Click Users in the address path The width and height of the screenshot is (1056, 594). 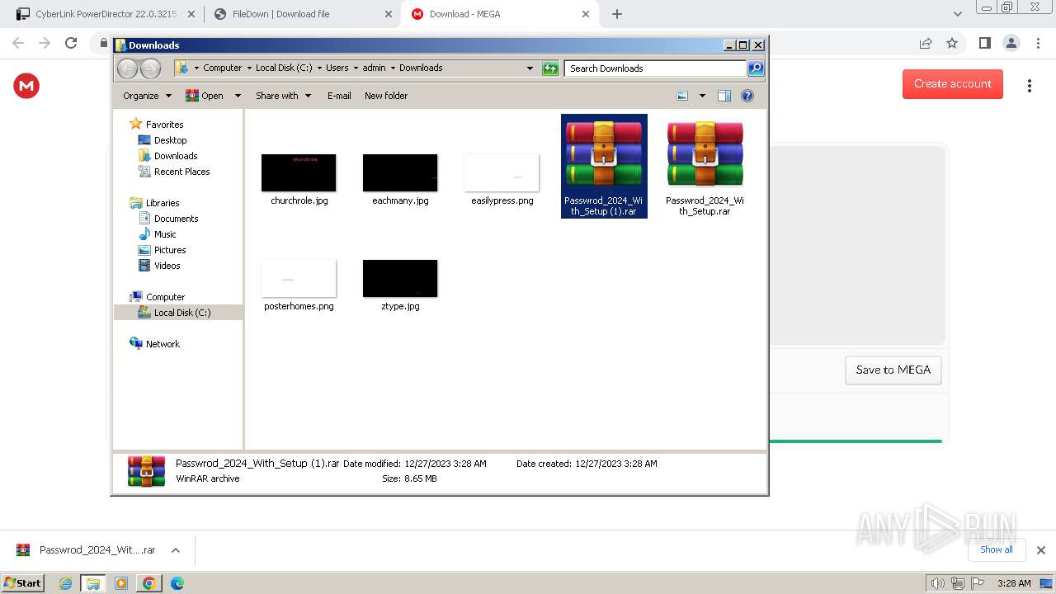tap(337, 68)
